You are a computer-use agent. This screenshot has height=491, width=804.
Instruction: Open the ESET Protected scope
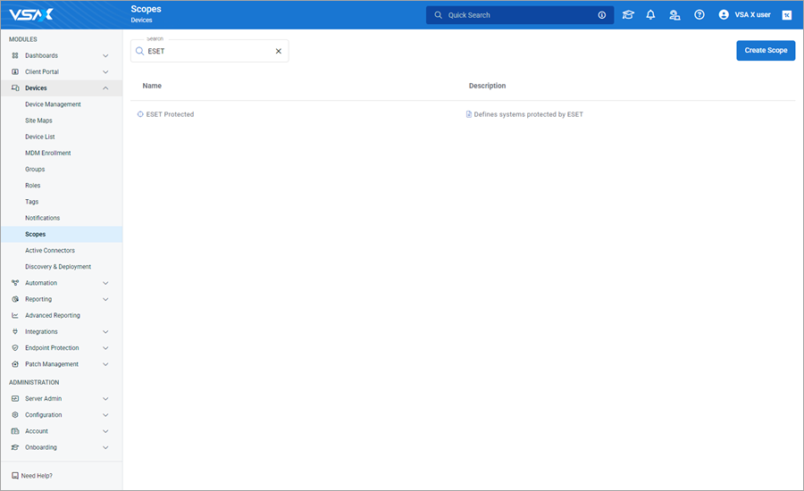(170, 114)
